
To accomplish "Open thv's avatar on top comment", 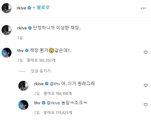I will pyautogui.click(x=7, y=53).
